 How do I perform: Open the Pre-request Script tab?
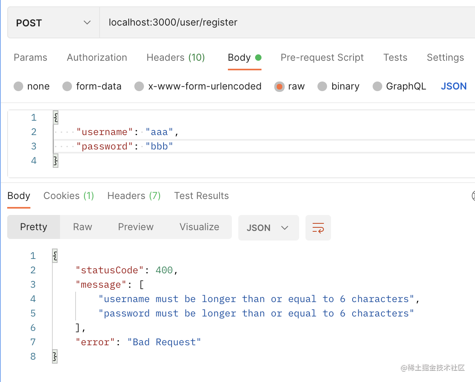coord(322,58)
